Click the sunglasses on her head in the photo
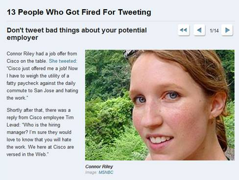This screenshot has width=239, height=180. tap(131, 53)
